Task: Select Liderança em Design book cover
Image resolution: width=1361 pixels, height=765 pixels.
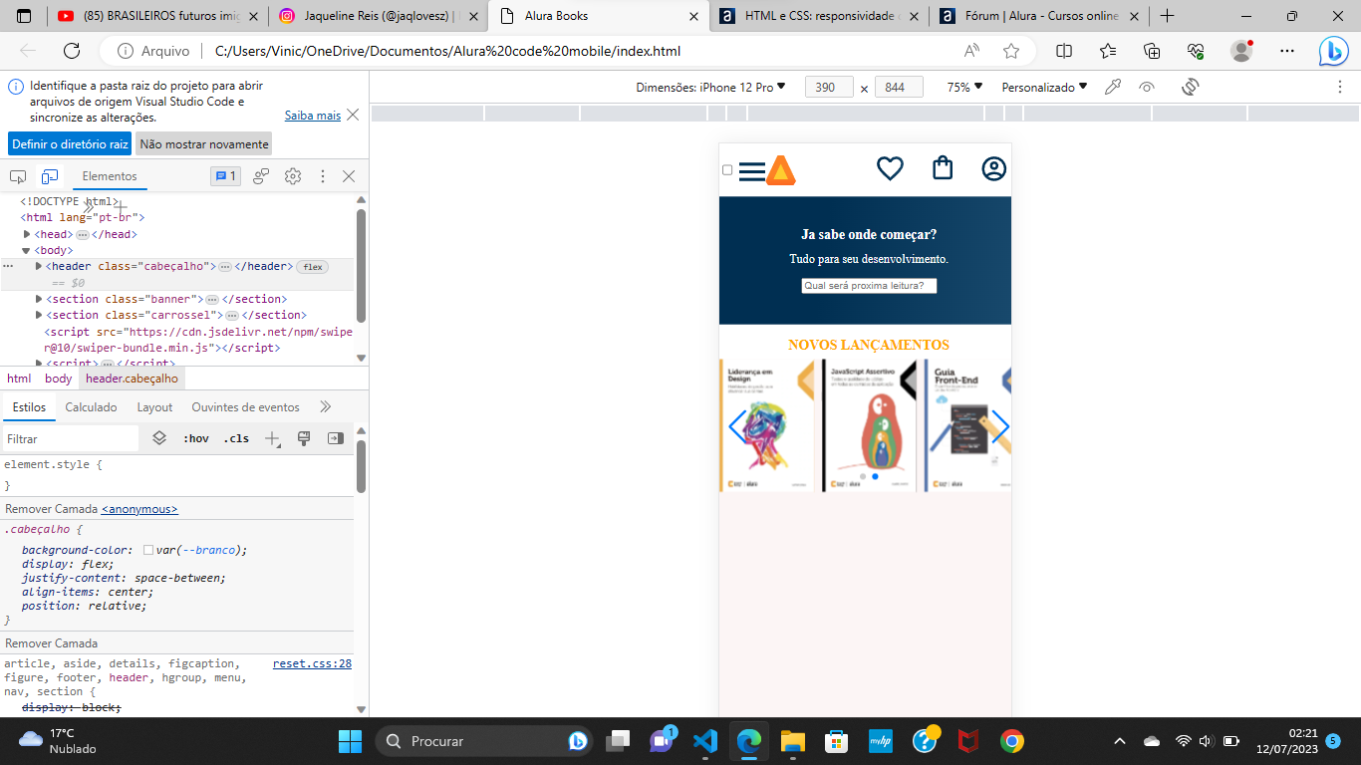Action: (766, 426)
